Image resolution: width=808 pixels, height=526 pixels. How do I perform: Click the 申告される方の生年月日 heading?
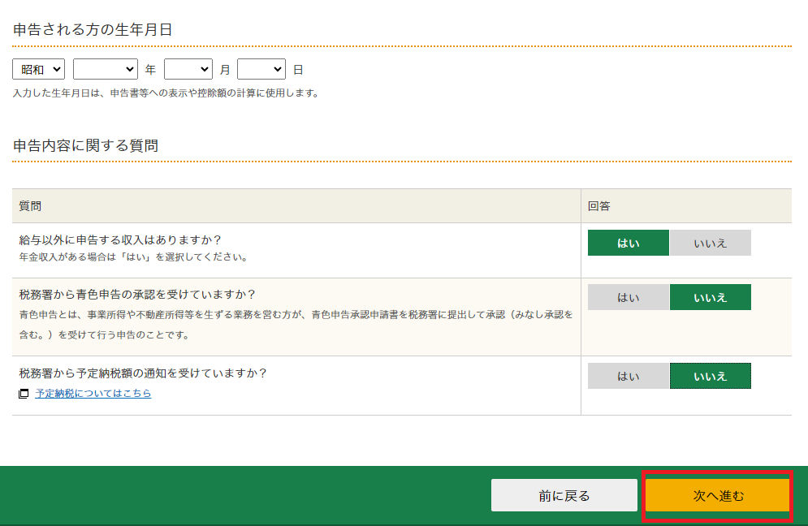(x=93, y=30)
